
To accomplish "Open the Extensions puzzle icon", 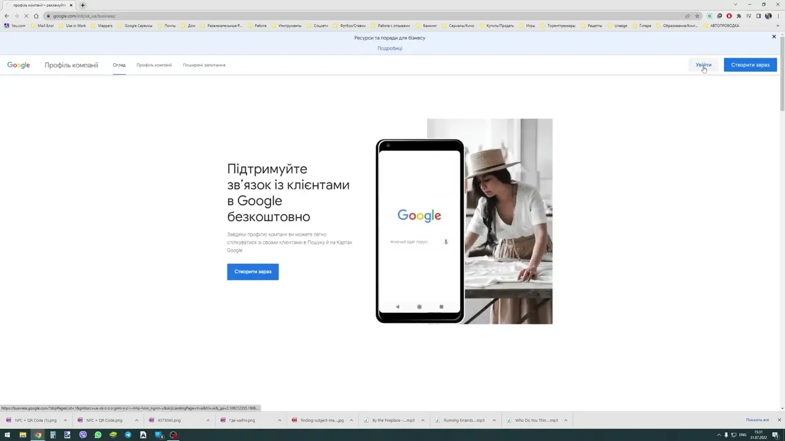I will pos(739,16).
